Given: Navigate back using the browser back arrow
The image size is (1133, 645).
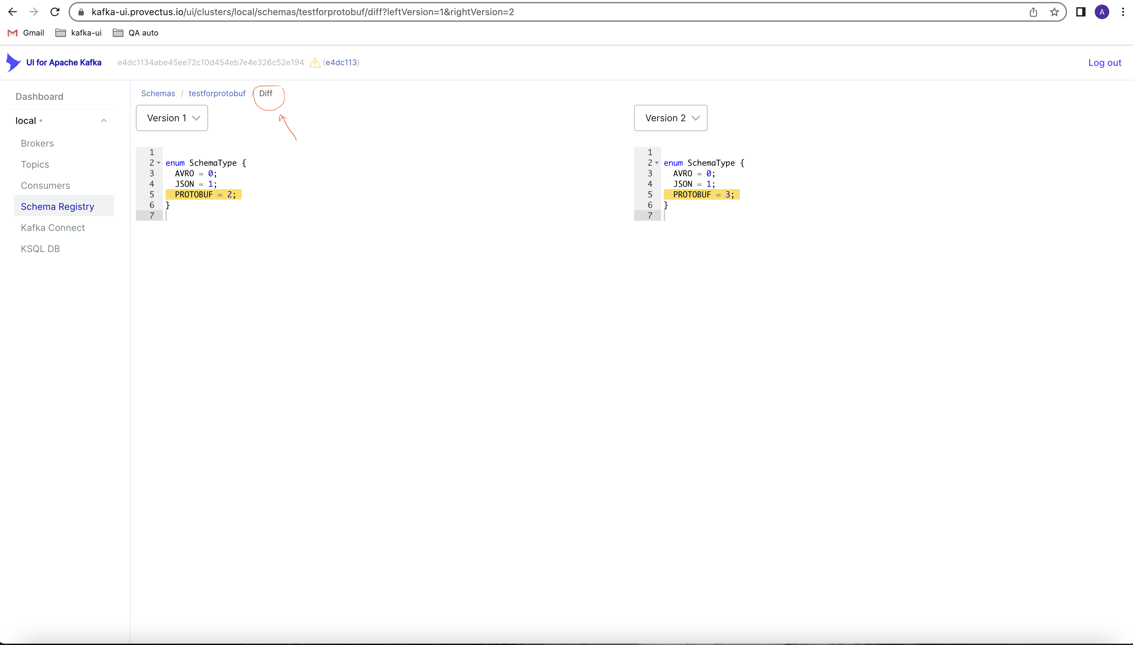Looking at the screenshot, I should click(13, 12).
